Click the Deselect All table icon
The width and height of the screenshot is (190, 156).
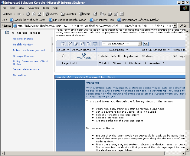[x=70, y=44]
